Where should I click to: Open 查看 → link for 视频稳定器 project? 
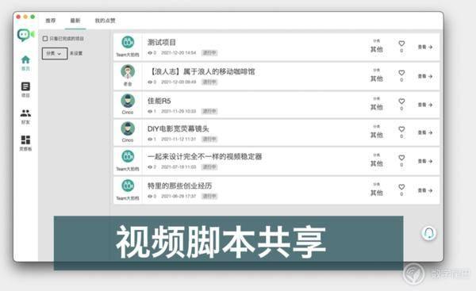(425, 161)
